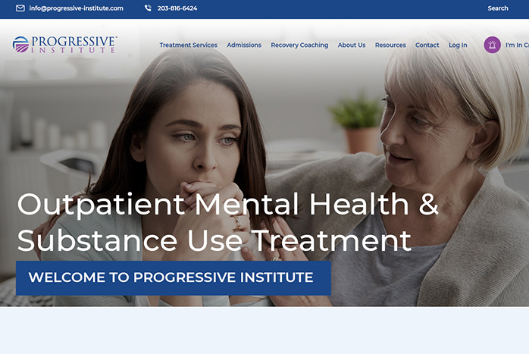Viewport: 529px width, 354px height.
Task: Open the Treatment Services menu
Action: coord(188,45)
